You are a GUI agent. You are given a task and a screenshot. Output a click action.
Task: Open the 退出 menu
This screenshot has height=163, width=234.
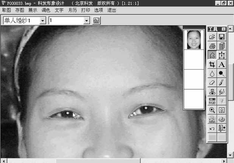coord(112,10)
